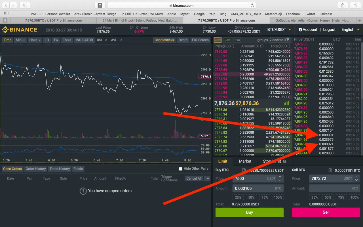This screenshot has height=227, width=363.
Task: Switch to the GoDaddy browser tab
Action: [x=313, y=20]
